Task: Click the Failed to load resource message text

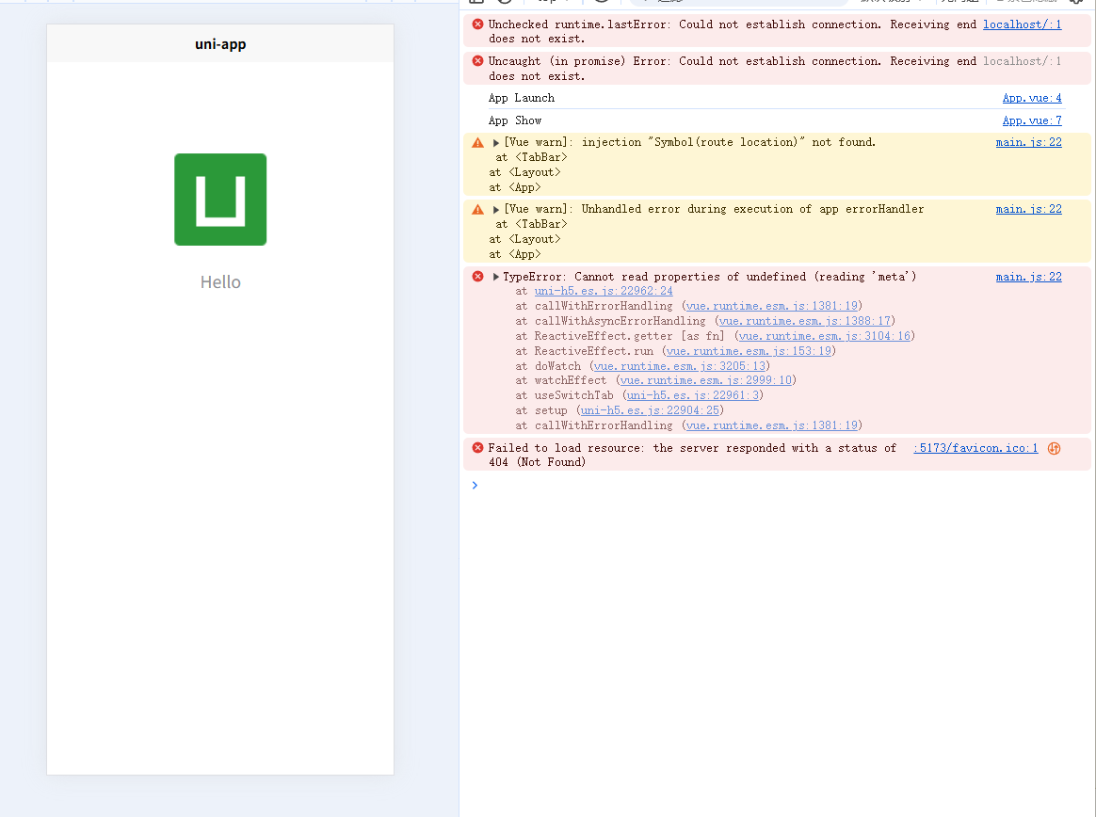Action: (692, 455)
